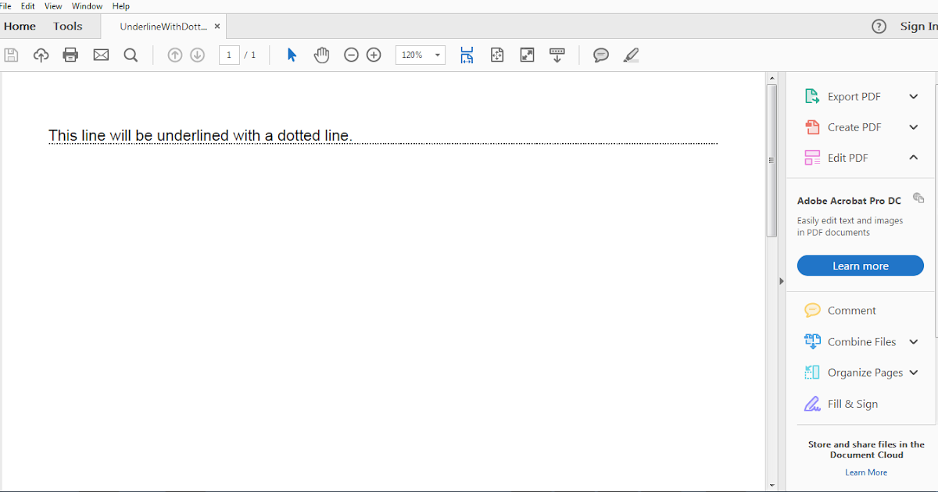The width and height of the screenshot is (938, 492).
Task: Open the View menu
Action: tap(52, 5)
